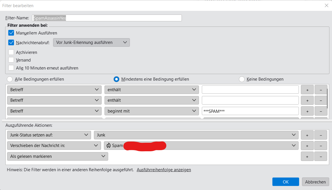Viewport: 332px width, 190px height.
Task: Select Alle Bedingungen erfüllen radio option
Action: click(x=10, y=79)
